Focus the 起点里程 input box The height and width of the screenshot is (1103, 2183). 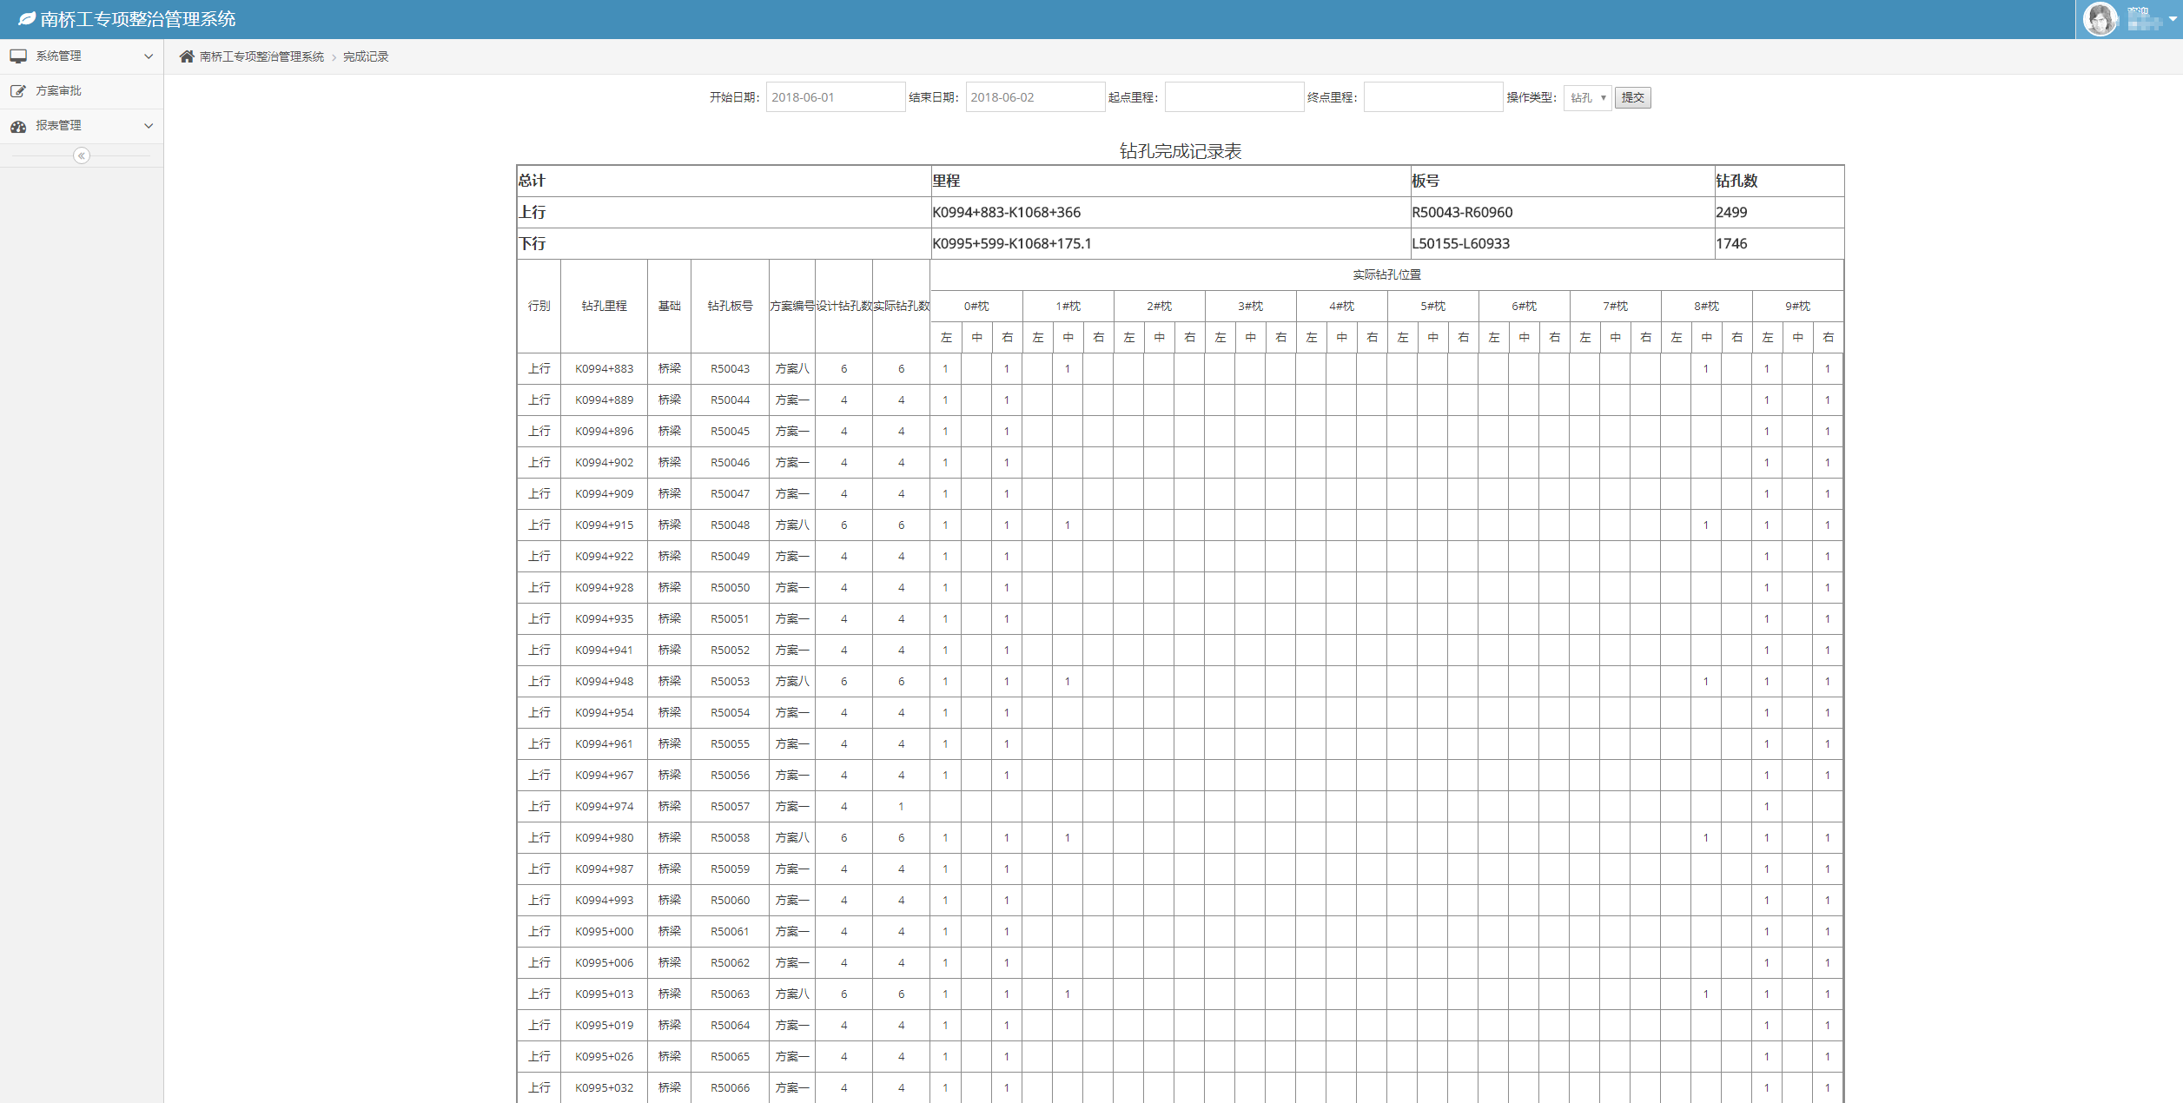[1234, 97]
